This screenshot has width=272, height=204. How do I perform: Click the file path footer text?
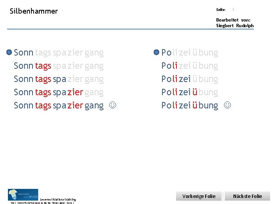coord(42,203)
